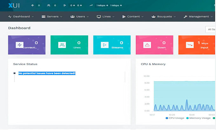Expand the Management navigation menu
The width and height of the screenshot is (216, 130).
198,16
